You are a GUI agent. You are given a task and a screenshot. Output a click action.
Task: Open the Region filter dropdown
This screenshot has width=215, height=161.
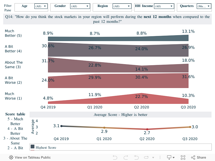[x=122, y=6]
